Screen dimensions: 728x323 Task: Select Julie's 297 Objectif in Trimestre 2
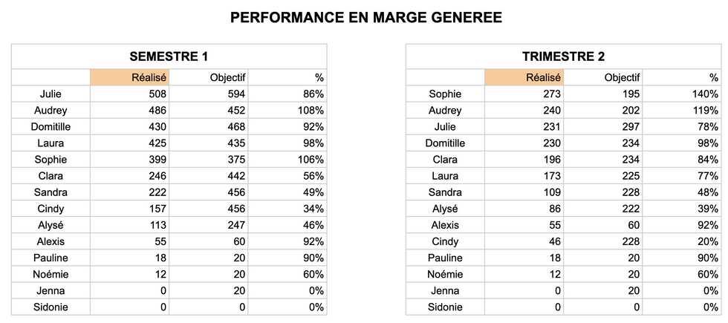click(603, 127)
